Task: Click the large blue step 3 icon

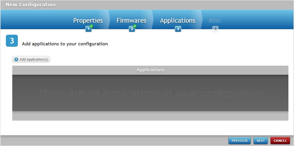Action: pyautogui.click(x=12, y=41)
